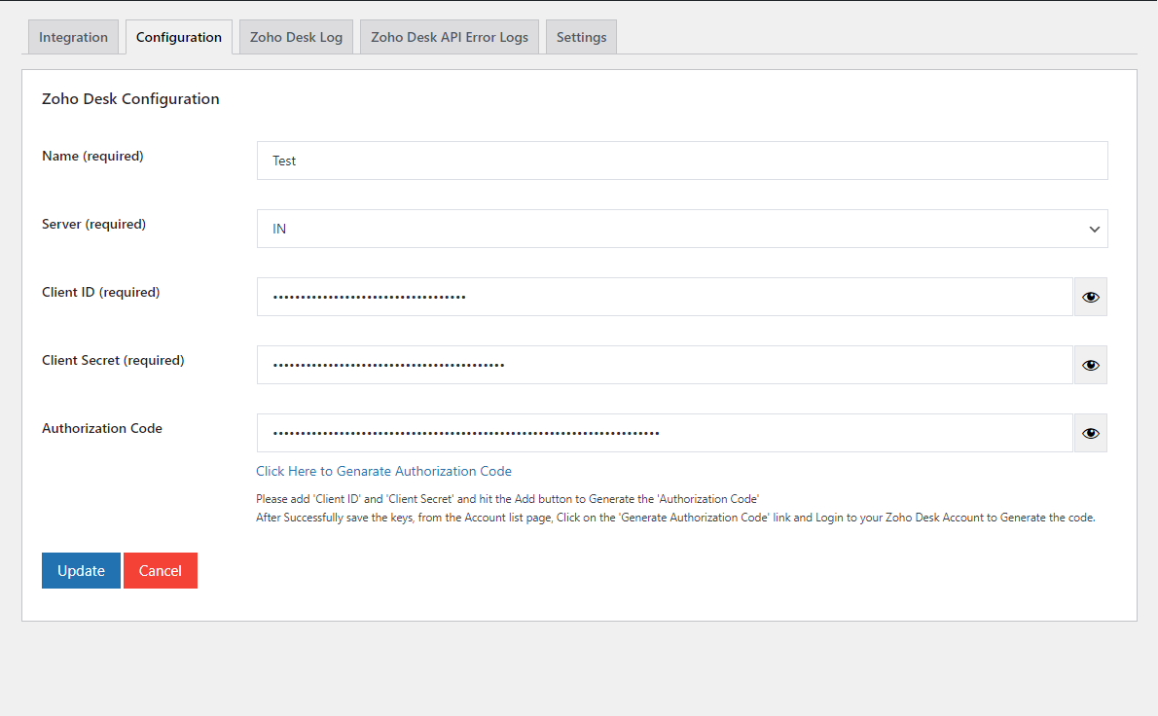Image resolution: width=1158 pixels, height=716 pixels.
Task: Click the blue Update button
Action: (81, 571)
